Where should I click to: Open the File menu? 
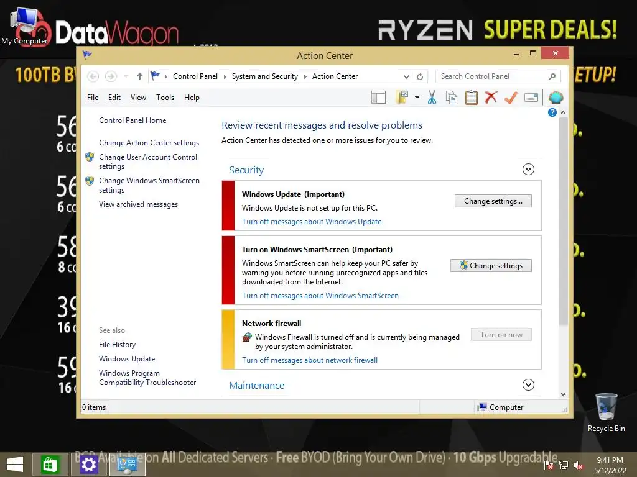(x=93, y=98)
